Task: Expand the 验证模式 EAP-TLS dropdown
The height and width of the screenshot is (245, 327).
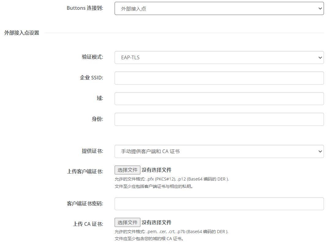Action: coord(219,57)
